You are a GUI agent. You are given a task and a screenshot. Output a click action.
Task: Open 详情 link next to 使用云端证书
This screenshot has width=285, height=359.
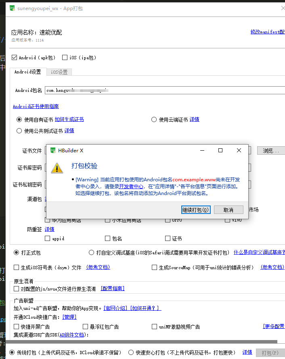click(194, 119)
